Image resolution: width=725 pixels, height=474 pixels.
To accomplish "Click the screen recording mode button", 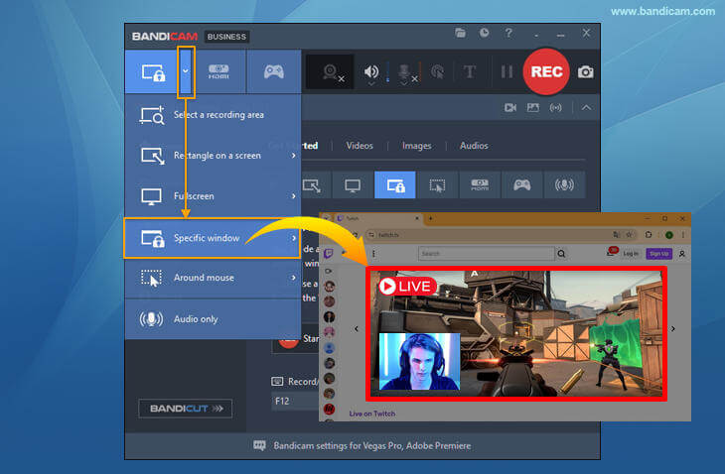I will pyautogui.click(x=153, y=72).
